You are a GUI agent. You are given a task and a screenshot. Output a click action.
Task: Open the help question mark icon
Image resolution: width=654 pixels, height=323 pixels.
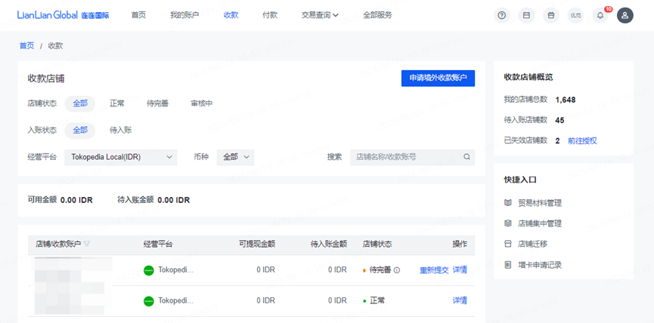[502, 15]
